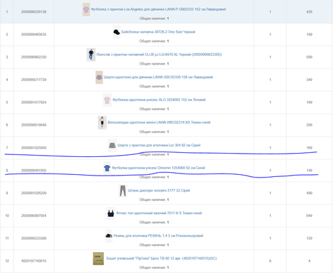
Task: Open the CLUB ju longsleeve model thumbnail
Action: click(91, 55)
